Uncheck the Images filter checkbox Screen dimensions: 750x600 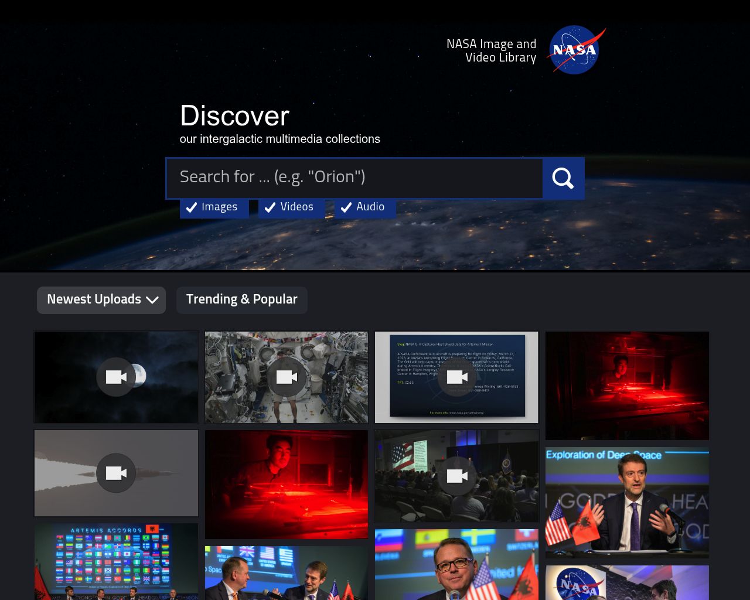(x=214, y=207)
